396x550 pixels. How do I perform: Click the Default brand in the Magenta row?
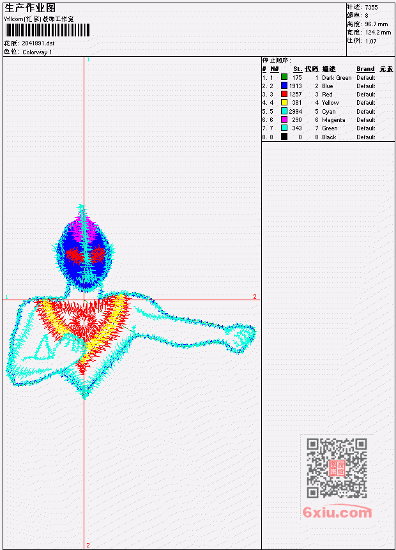[366, 120]
